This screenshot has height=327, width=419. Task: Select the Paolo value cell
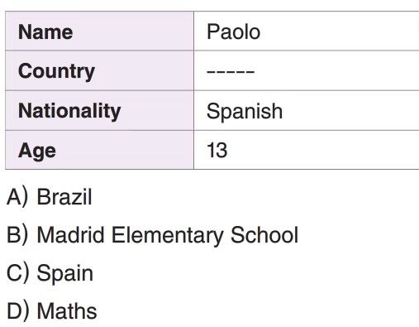[x=307, y=31]
